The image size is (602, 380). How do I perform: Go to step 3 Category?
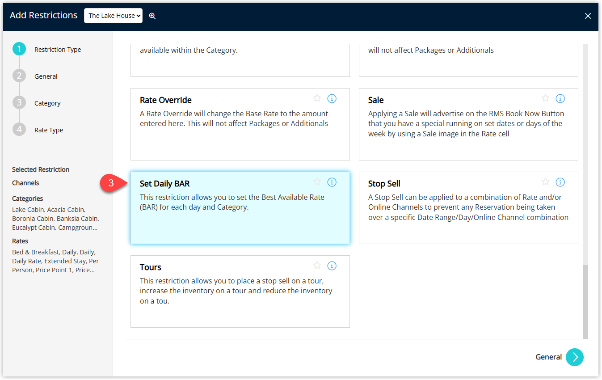point(19,103)
